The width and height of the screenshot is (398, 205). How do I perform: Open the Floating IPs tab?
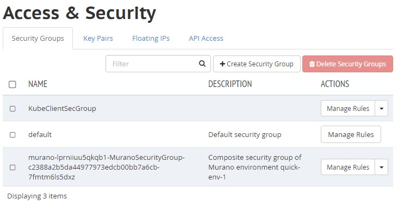(151, 38)
